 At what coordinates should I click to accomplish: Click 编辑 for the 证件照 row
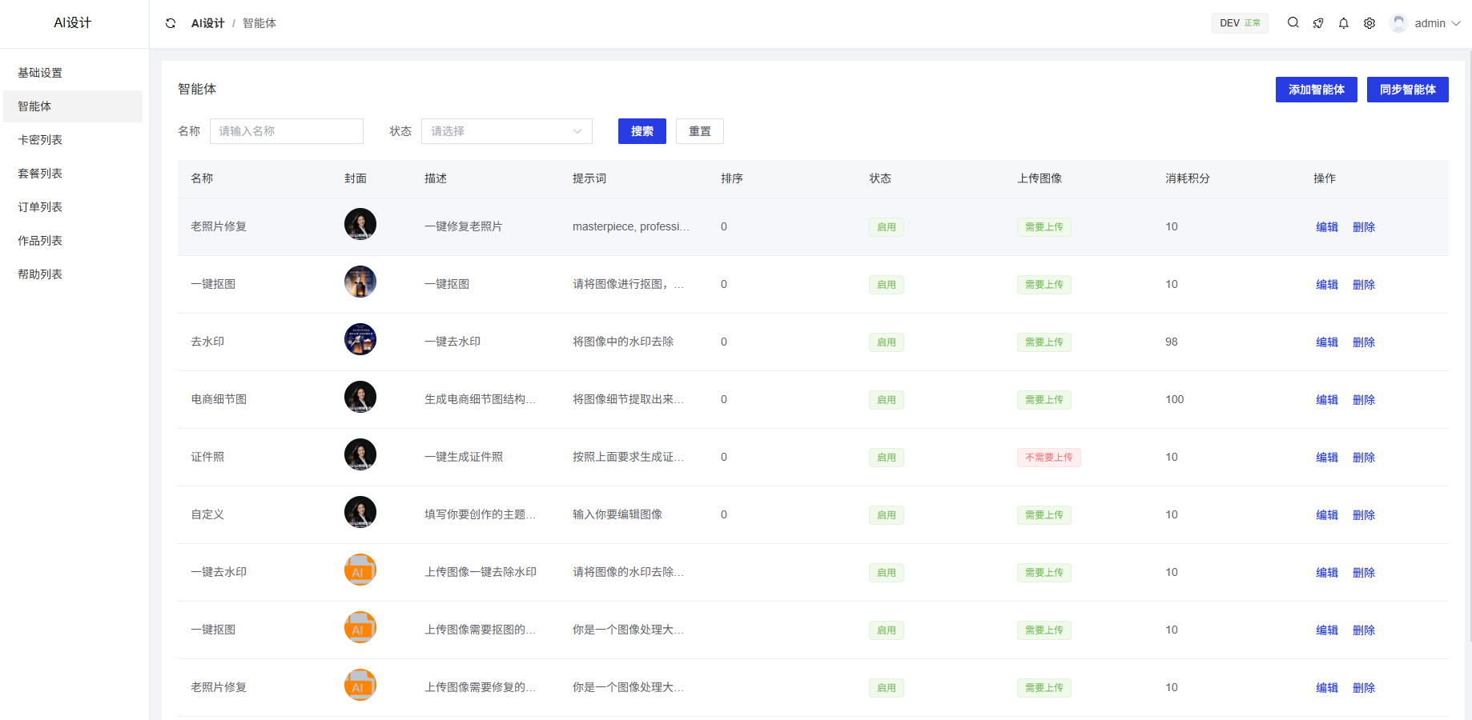[1326, 458]
